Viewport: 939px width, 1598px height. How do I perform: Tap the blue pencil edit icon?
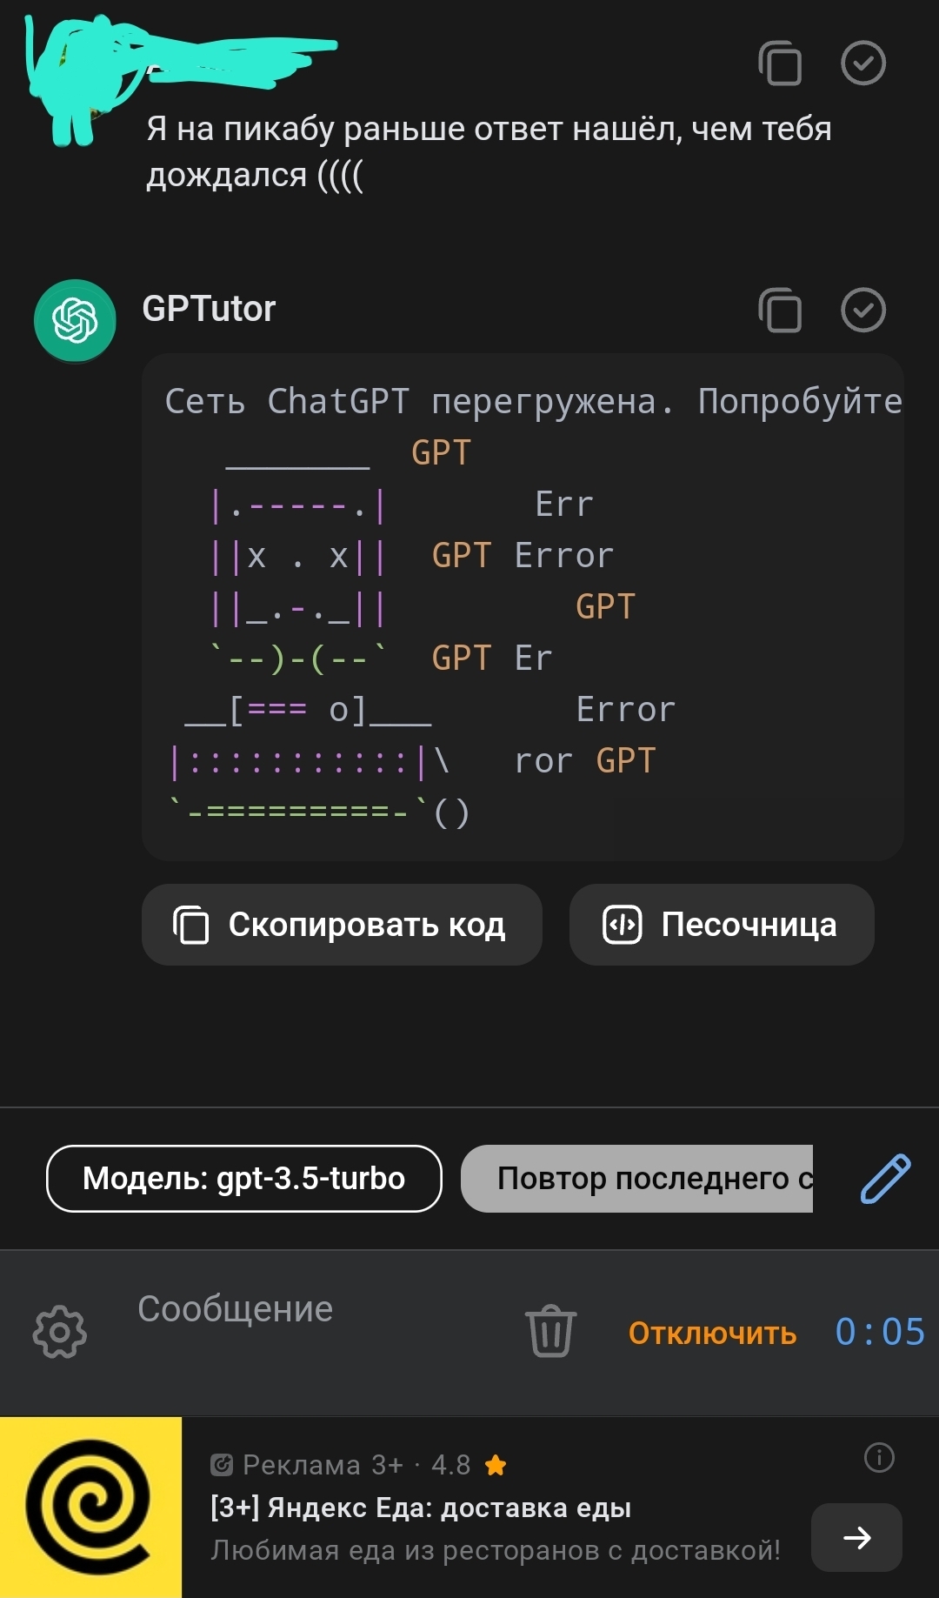coord(885,1179)
